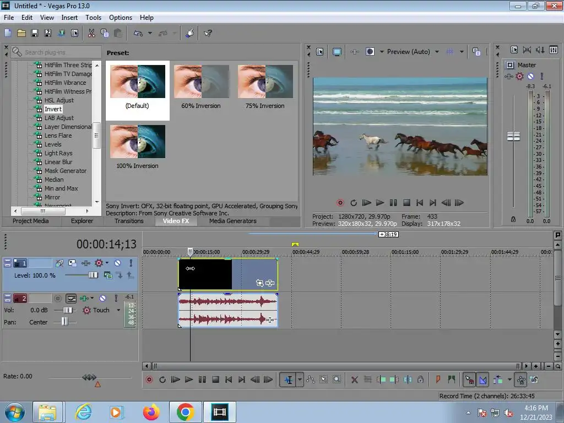
Task: Open the Insert menu
Action: [x=69, y=18]
